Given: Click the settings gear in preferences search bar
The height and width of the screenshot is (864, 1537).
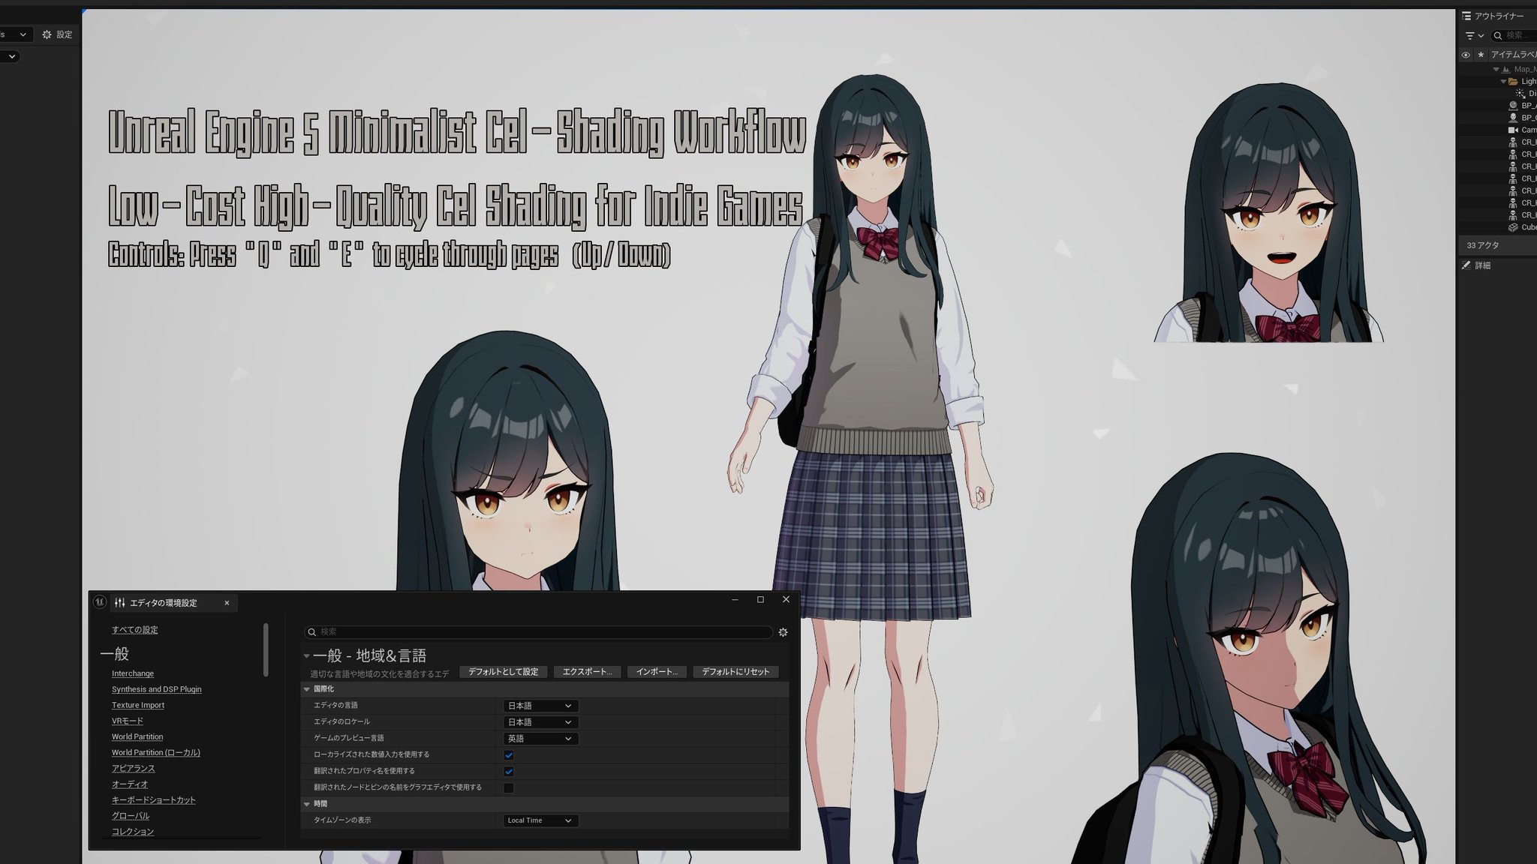Looking at the screenshot, I should tap(783, 632).
